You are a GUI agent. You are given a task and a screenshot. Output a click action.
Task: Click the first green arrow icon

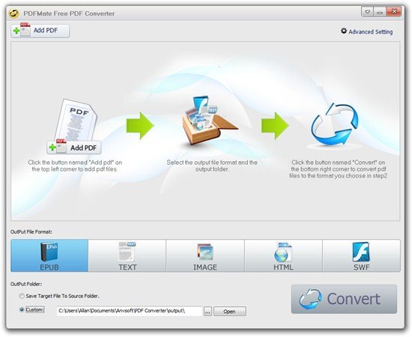140,126
